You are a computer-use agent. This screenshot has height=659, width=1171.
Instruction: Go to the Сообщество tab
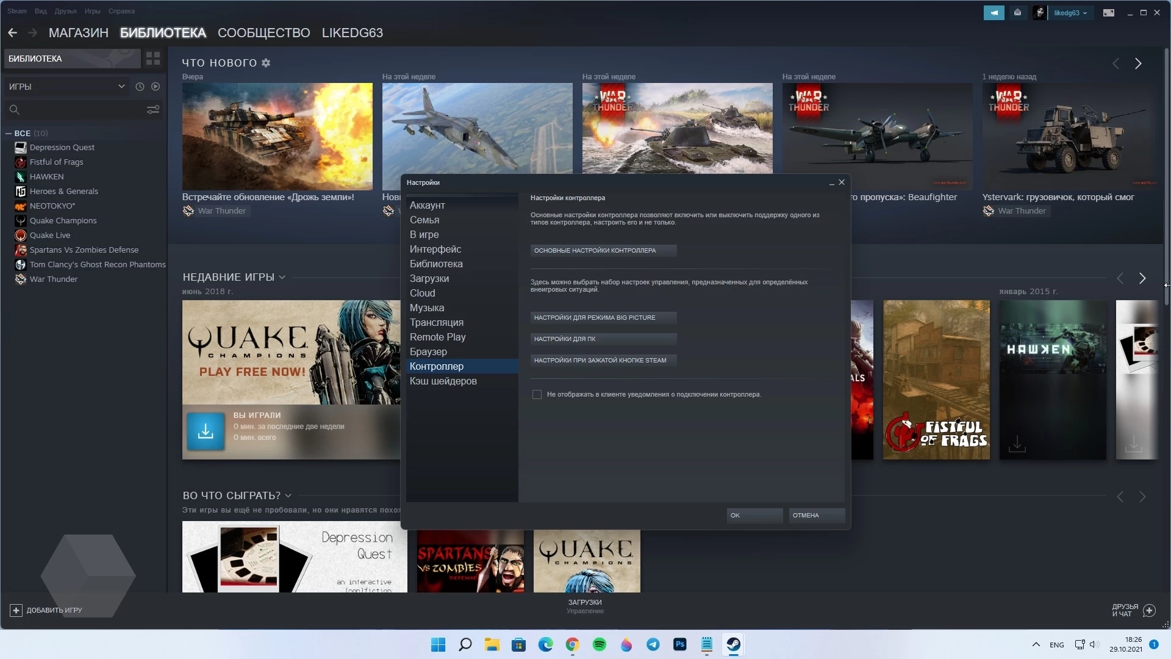[264, 33]
